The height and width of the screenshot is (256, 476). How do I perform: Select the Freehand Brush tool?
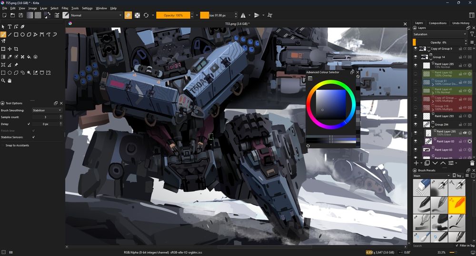[x=3, y=35]
